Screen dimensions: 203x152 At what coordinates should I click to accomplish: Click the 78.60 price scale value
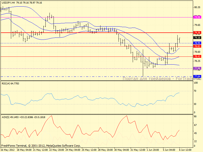[197, 52]
